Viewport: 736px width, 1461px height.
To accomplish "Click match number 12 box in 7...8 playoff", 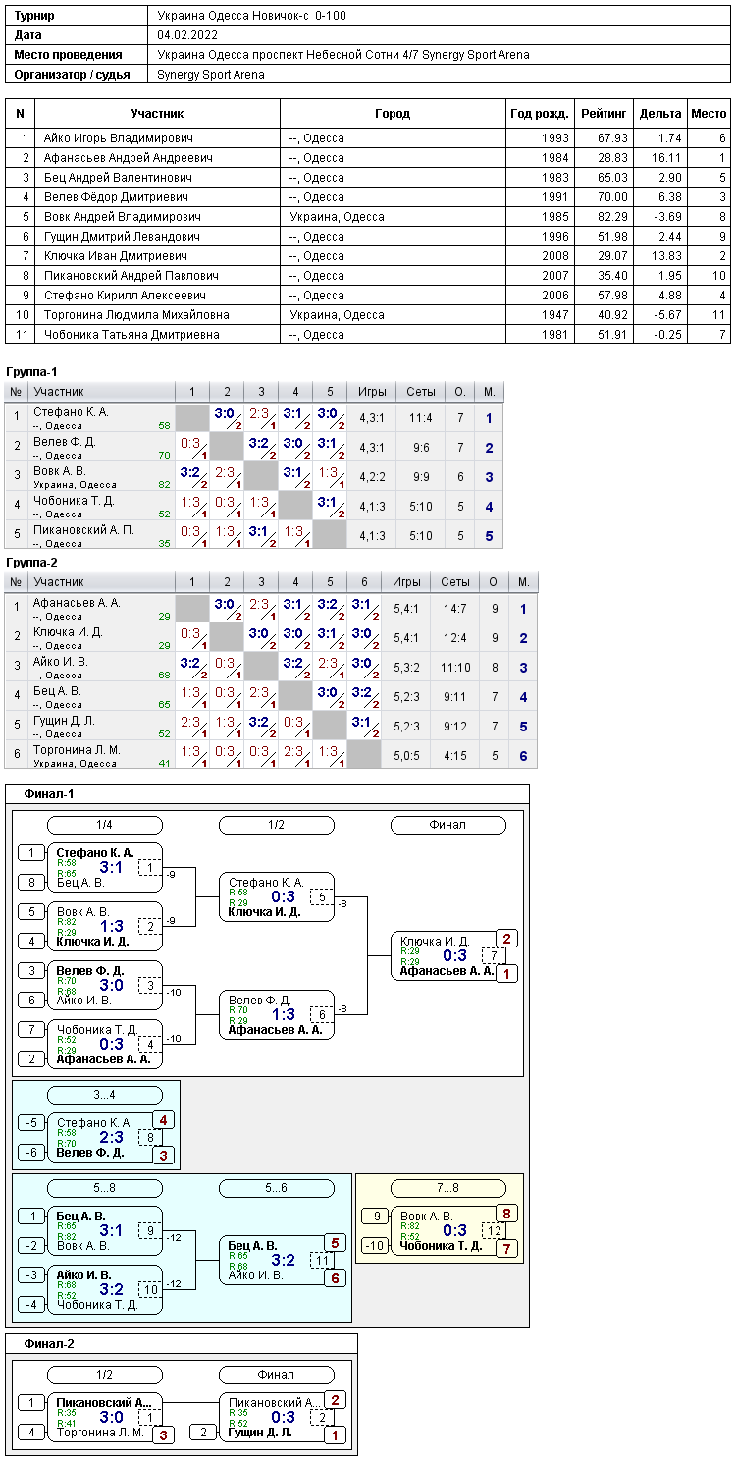I will tap(494, 1230).
